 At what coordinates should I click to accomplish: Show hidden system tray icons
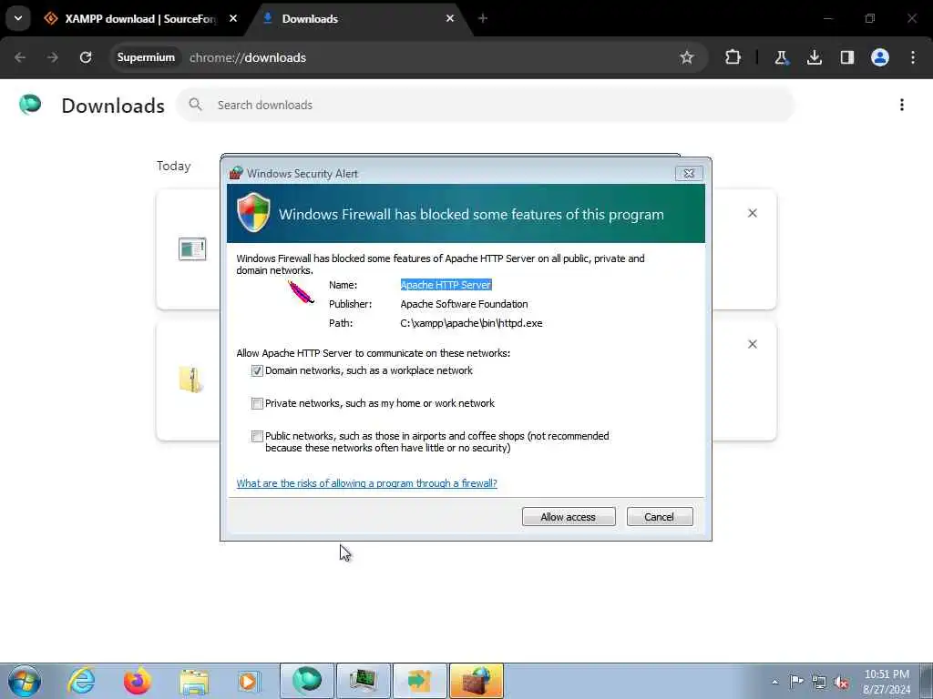pyautogui.click(x=774, y=682)
